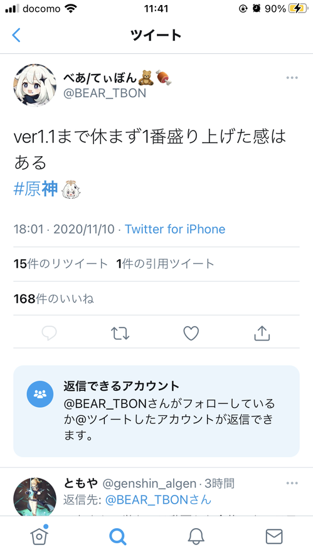This screenshot has height=557, width=313.
Task: Tap the share upload icon
Action: 262,333
